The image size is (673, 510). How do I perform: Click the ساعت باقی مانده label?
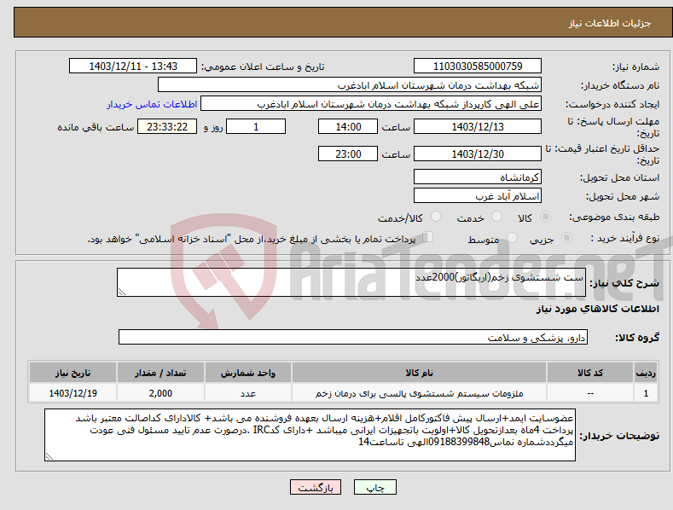(96, 128)
